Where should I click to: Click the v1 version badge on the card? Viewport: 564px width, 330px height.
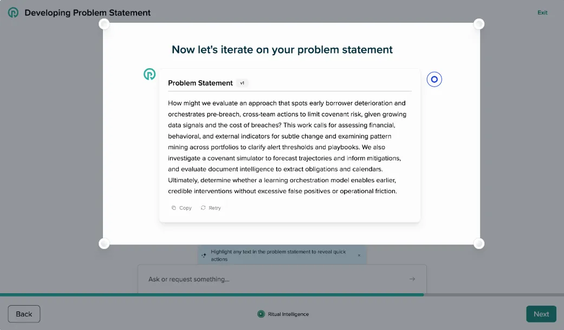(242, 83)
